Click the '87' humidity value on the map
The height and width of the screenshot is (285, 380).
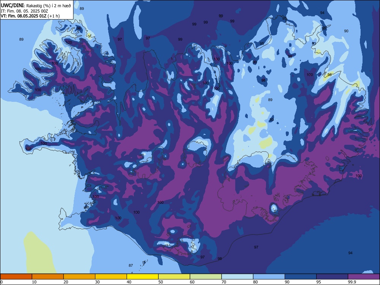coord(131,265)
